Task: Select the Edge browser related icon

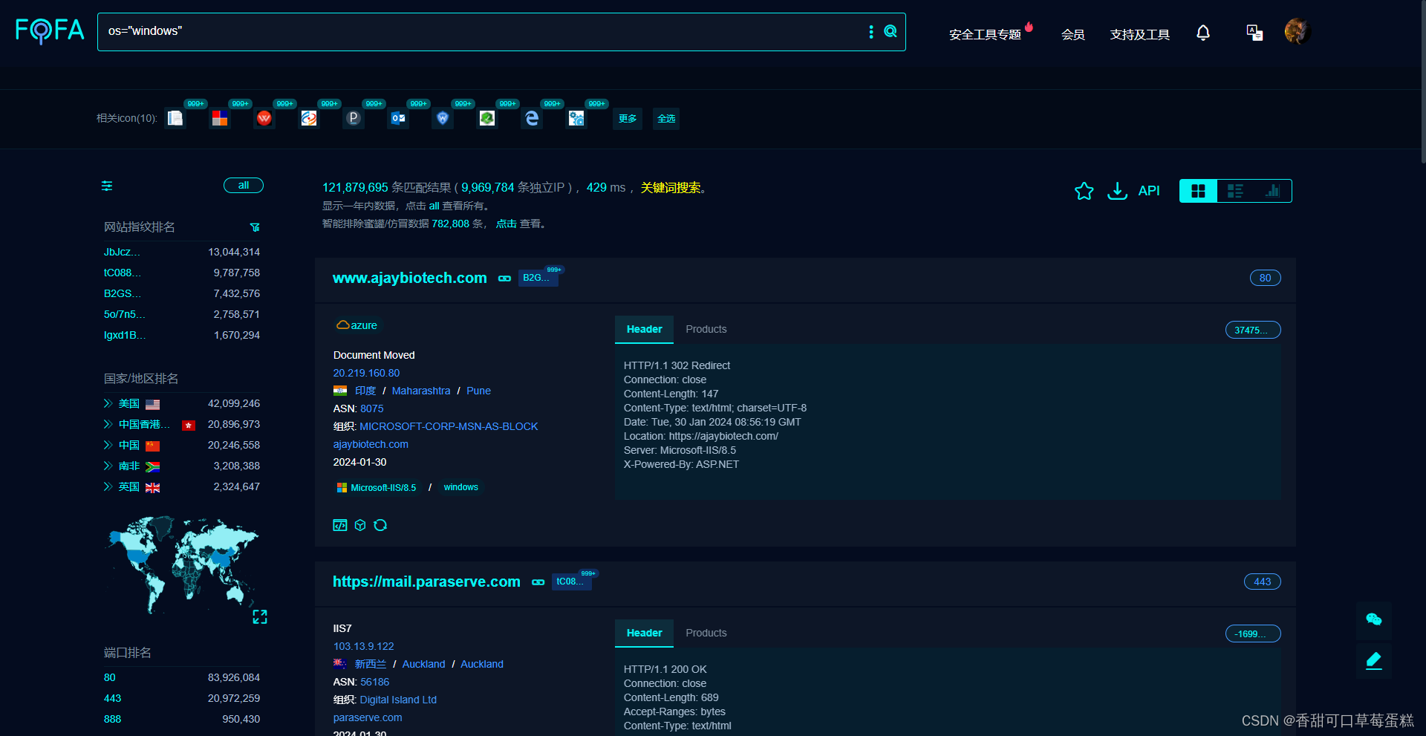Action: tap(532, 118)
